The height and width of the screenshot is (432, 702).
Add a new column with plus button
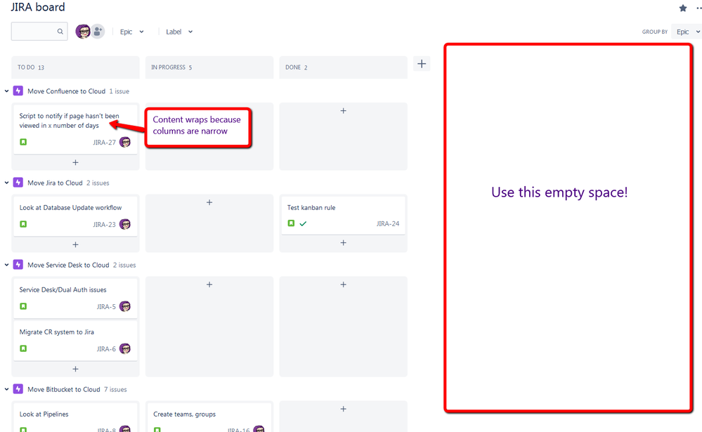point(422,63)
